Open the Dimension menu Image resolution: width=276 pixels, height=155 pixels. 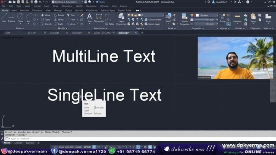[x=67, y=6]
